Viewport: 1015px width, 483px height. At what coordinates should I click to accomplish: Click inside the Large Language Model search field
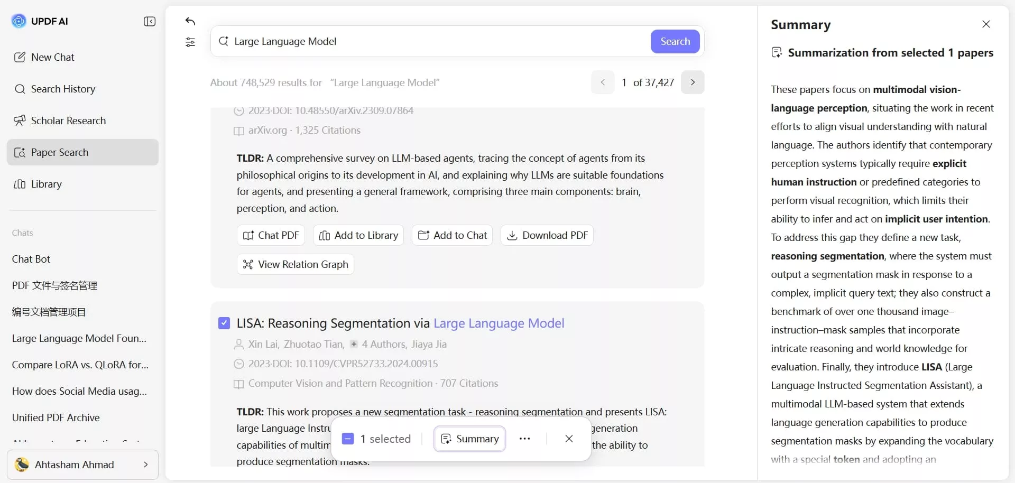pyautogui.click(x=370, y=42)
